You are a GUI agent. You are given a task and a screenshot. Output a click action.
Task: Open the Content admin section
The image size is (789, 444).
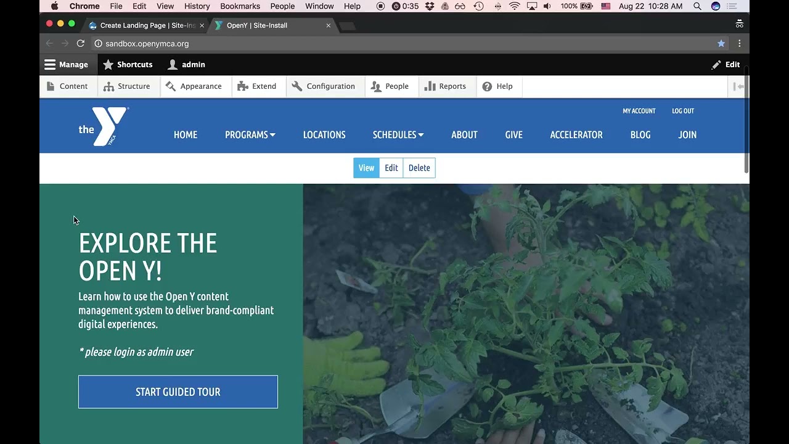(x=68, y=86)
